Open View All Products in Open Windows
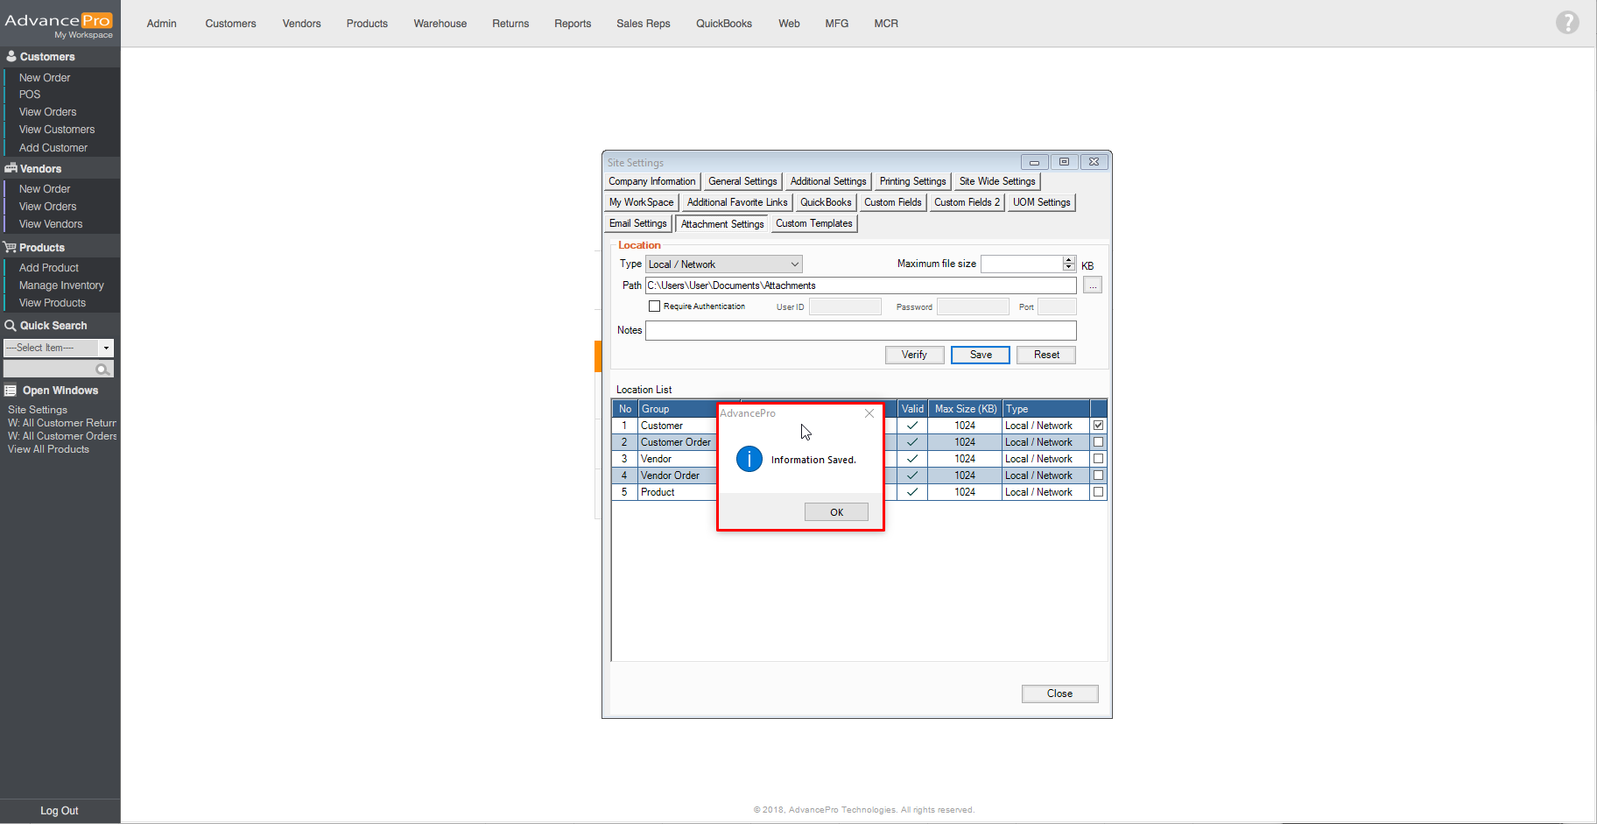This screenshot has height=824, width=1597. click(48, 449)
